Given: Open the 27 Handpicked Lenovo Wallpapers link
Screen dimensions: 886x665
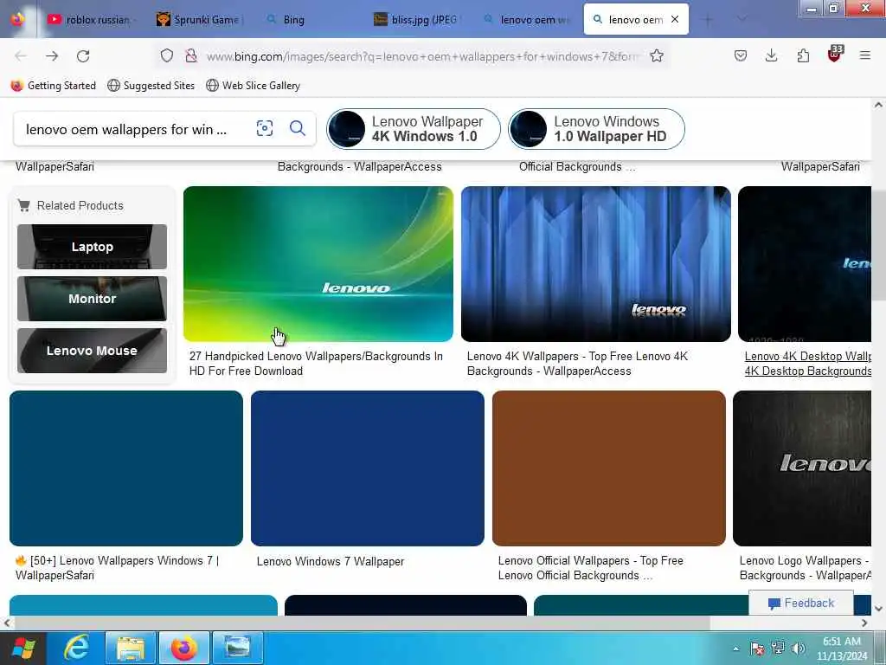Looking at the screenshot, I should coord(316,364).
